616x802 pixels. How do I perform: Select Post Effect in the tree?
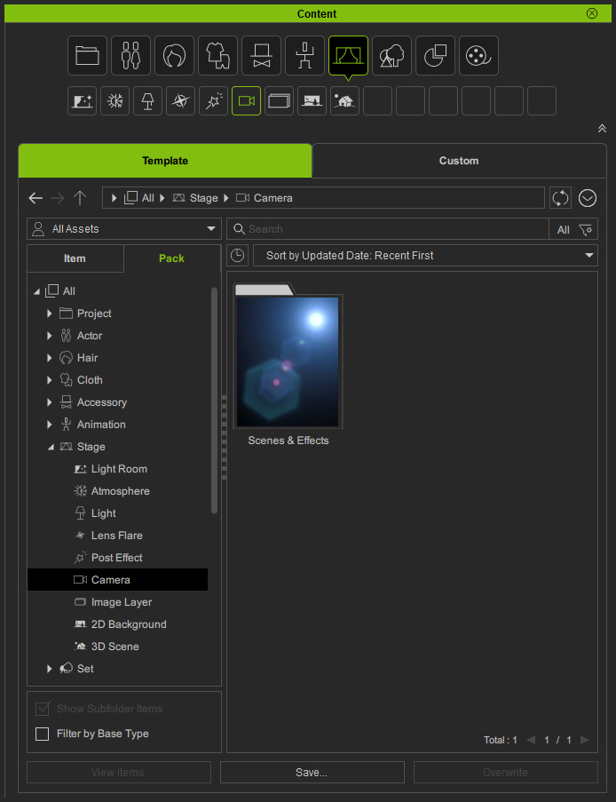point(116,558)
